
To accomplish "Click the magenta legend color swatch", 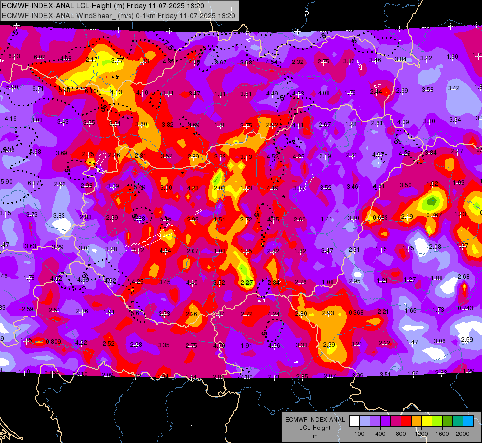I will 396,421.
